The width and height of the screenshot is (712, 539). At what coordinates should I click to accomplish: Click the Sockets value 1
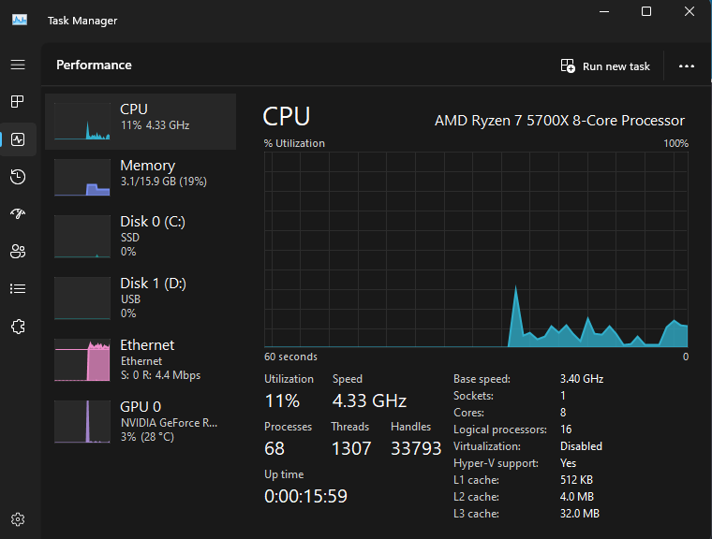[563, 396]
